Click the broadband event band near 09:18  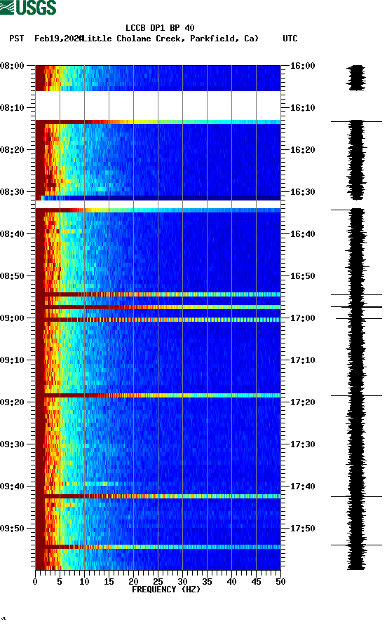click(x=158, y=395)
